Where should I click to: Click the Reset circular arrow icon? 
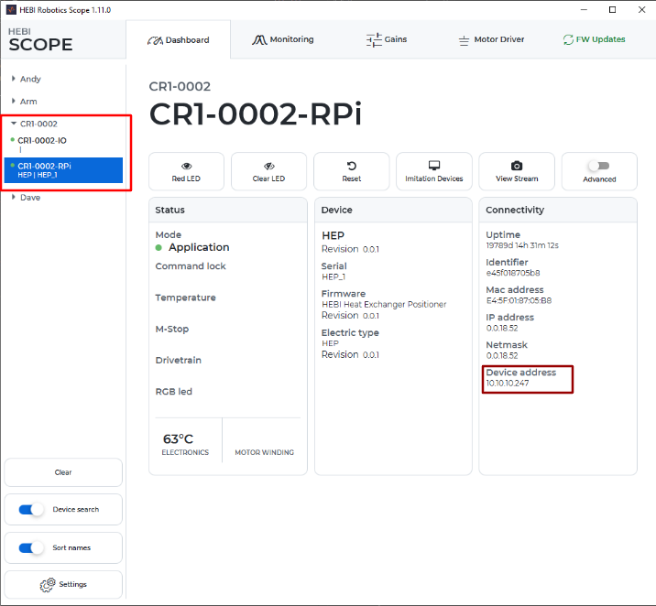[352, 166]
